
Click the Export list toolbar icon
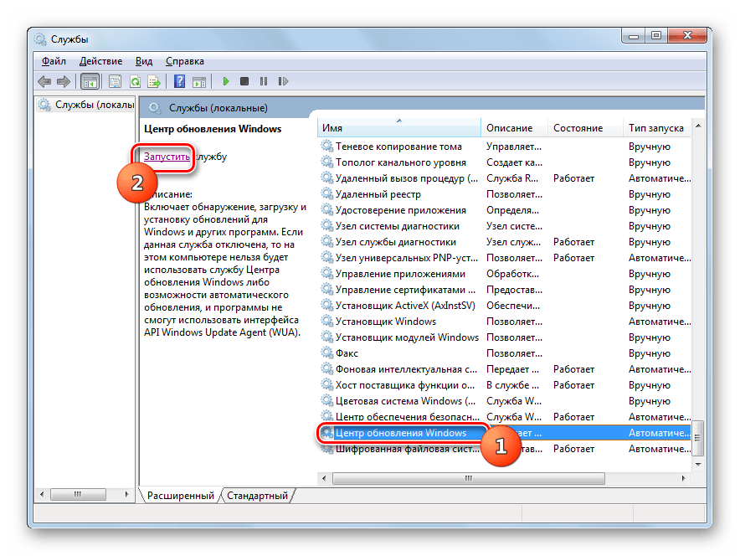coord(154,81)
